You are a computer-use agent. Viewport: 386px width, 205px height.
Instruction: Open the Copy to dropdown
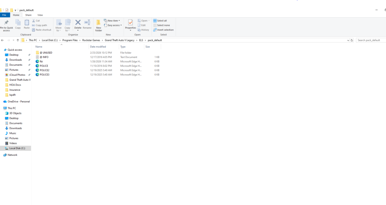(x=68, y=25)
